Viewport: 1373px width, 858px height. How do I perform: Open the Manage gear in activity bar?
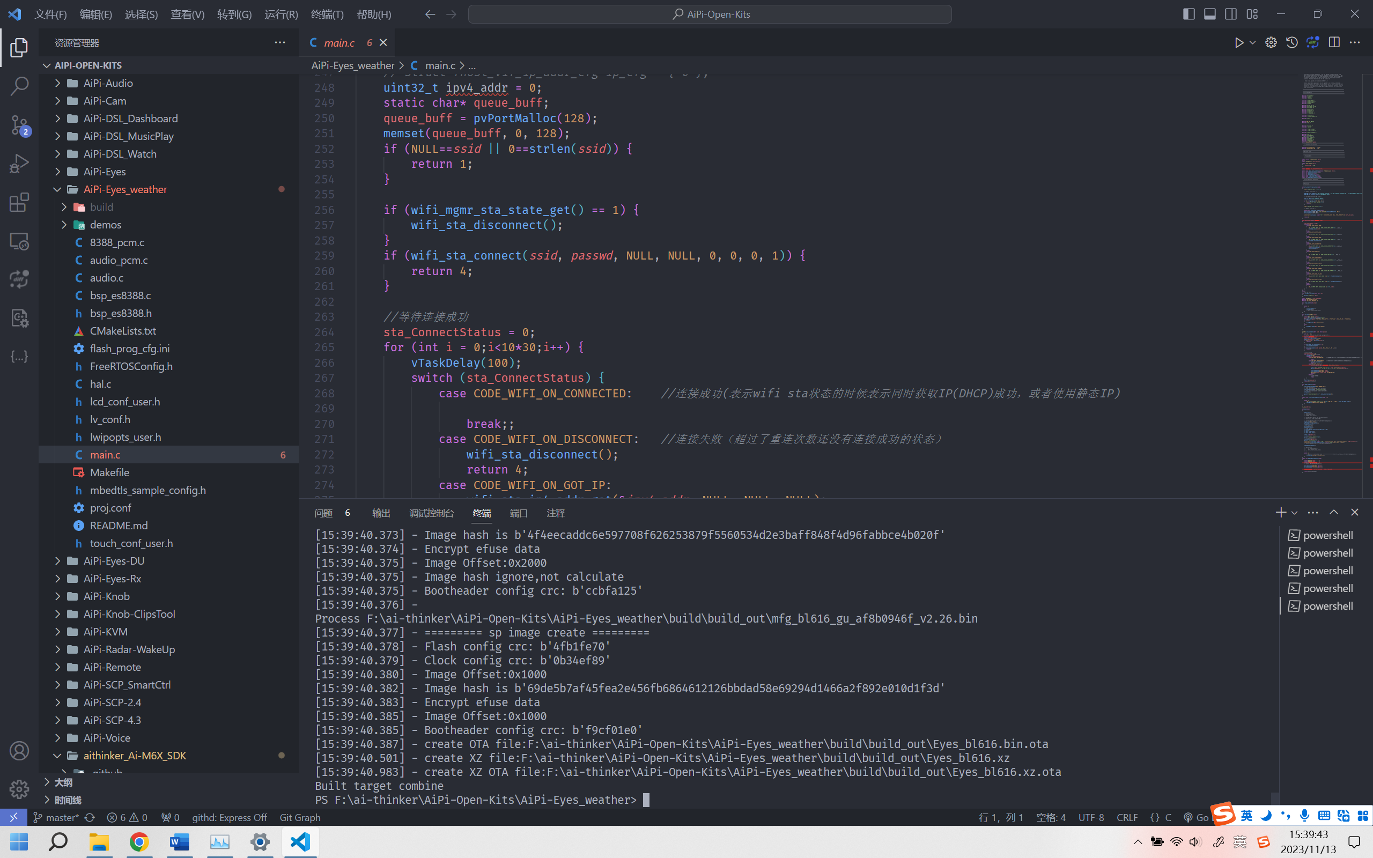pyautogui.click(x=19, y=789)
